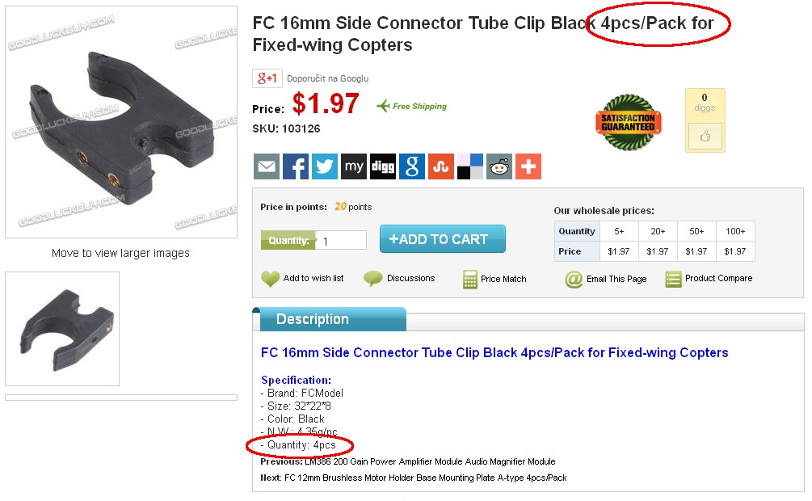Viewport: 812px width, 501px height.
Task: Share product via email icon
Action: coord(267,166)
